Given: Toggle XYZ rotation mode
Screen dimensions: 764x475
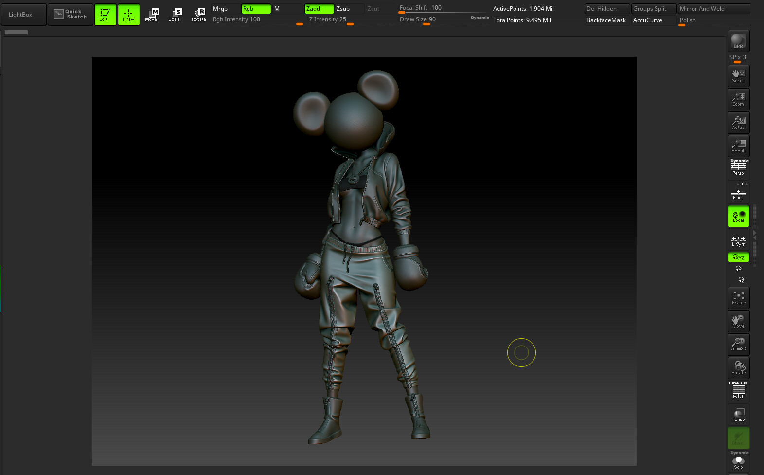Looking at the screenshot, I should pos(738,257).
